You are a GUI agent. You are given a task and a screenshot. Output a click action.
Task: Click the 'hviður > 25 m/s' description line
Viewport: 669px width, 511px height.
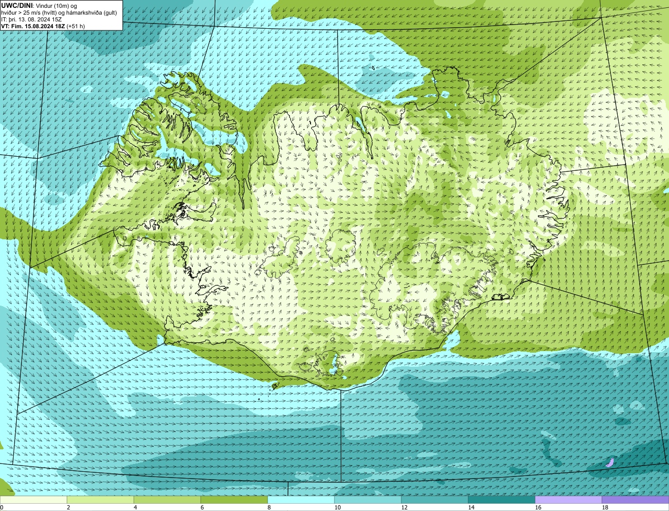[x=59, y=12]
